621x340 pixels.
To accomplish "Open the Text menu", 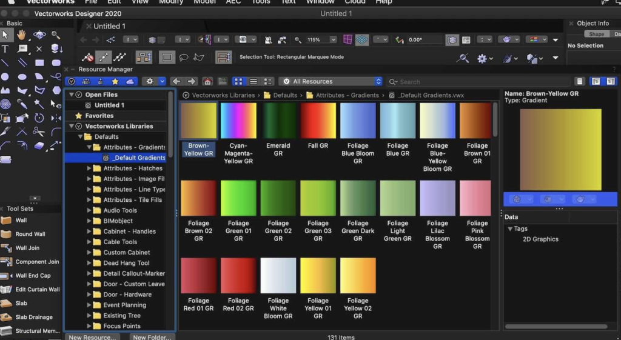I will (288, 2).
